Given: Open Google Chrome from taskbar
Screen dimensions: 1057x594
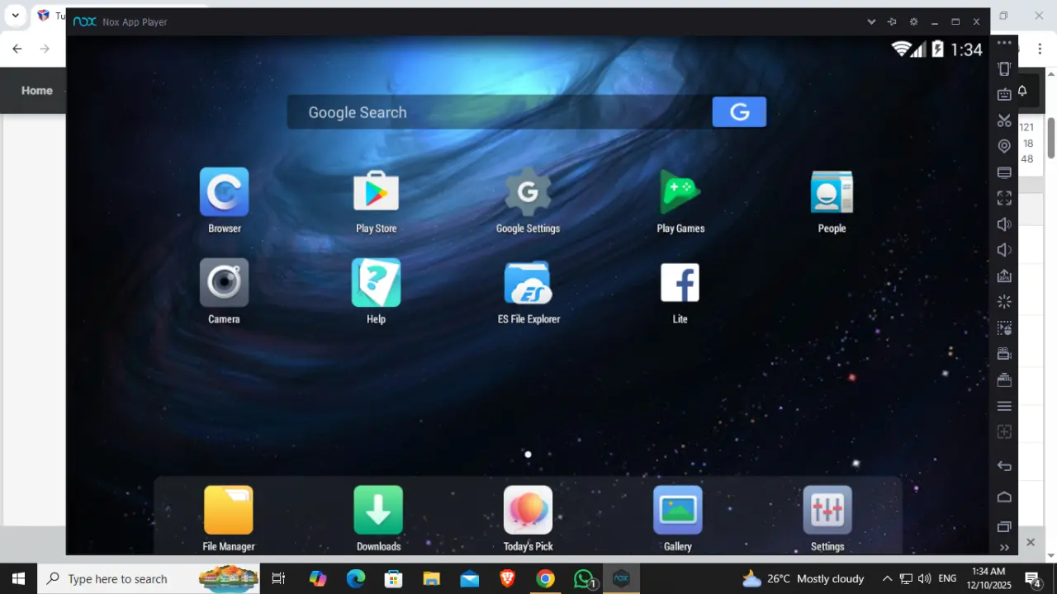Looking at the screenshot, I should coord(545,578).
